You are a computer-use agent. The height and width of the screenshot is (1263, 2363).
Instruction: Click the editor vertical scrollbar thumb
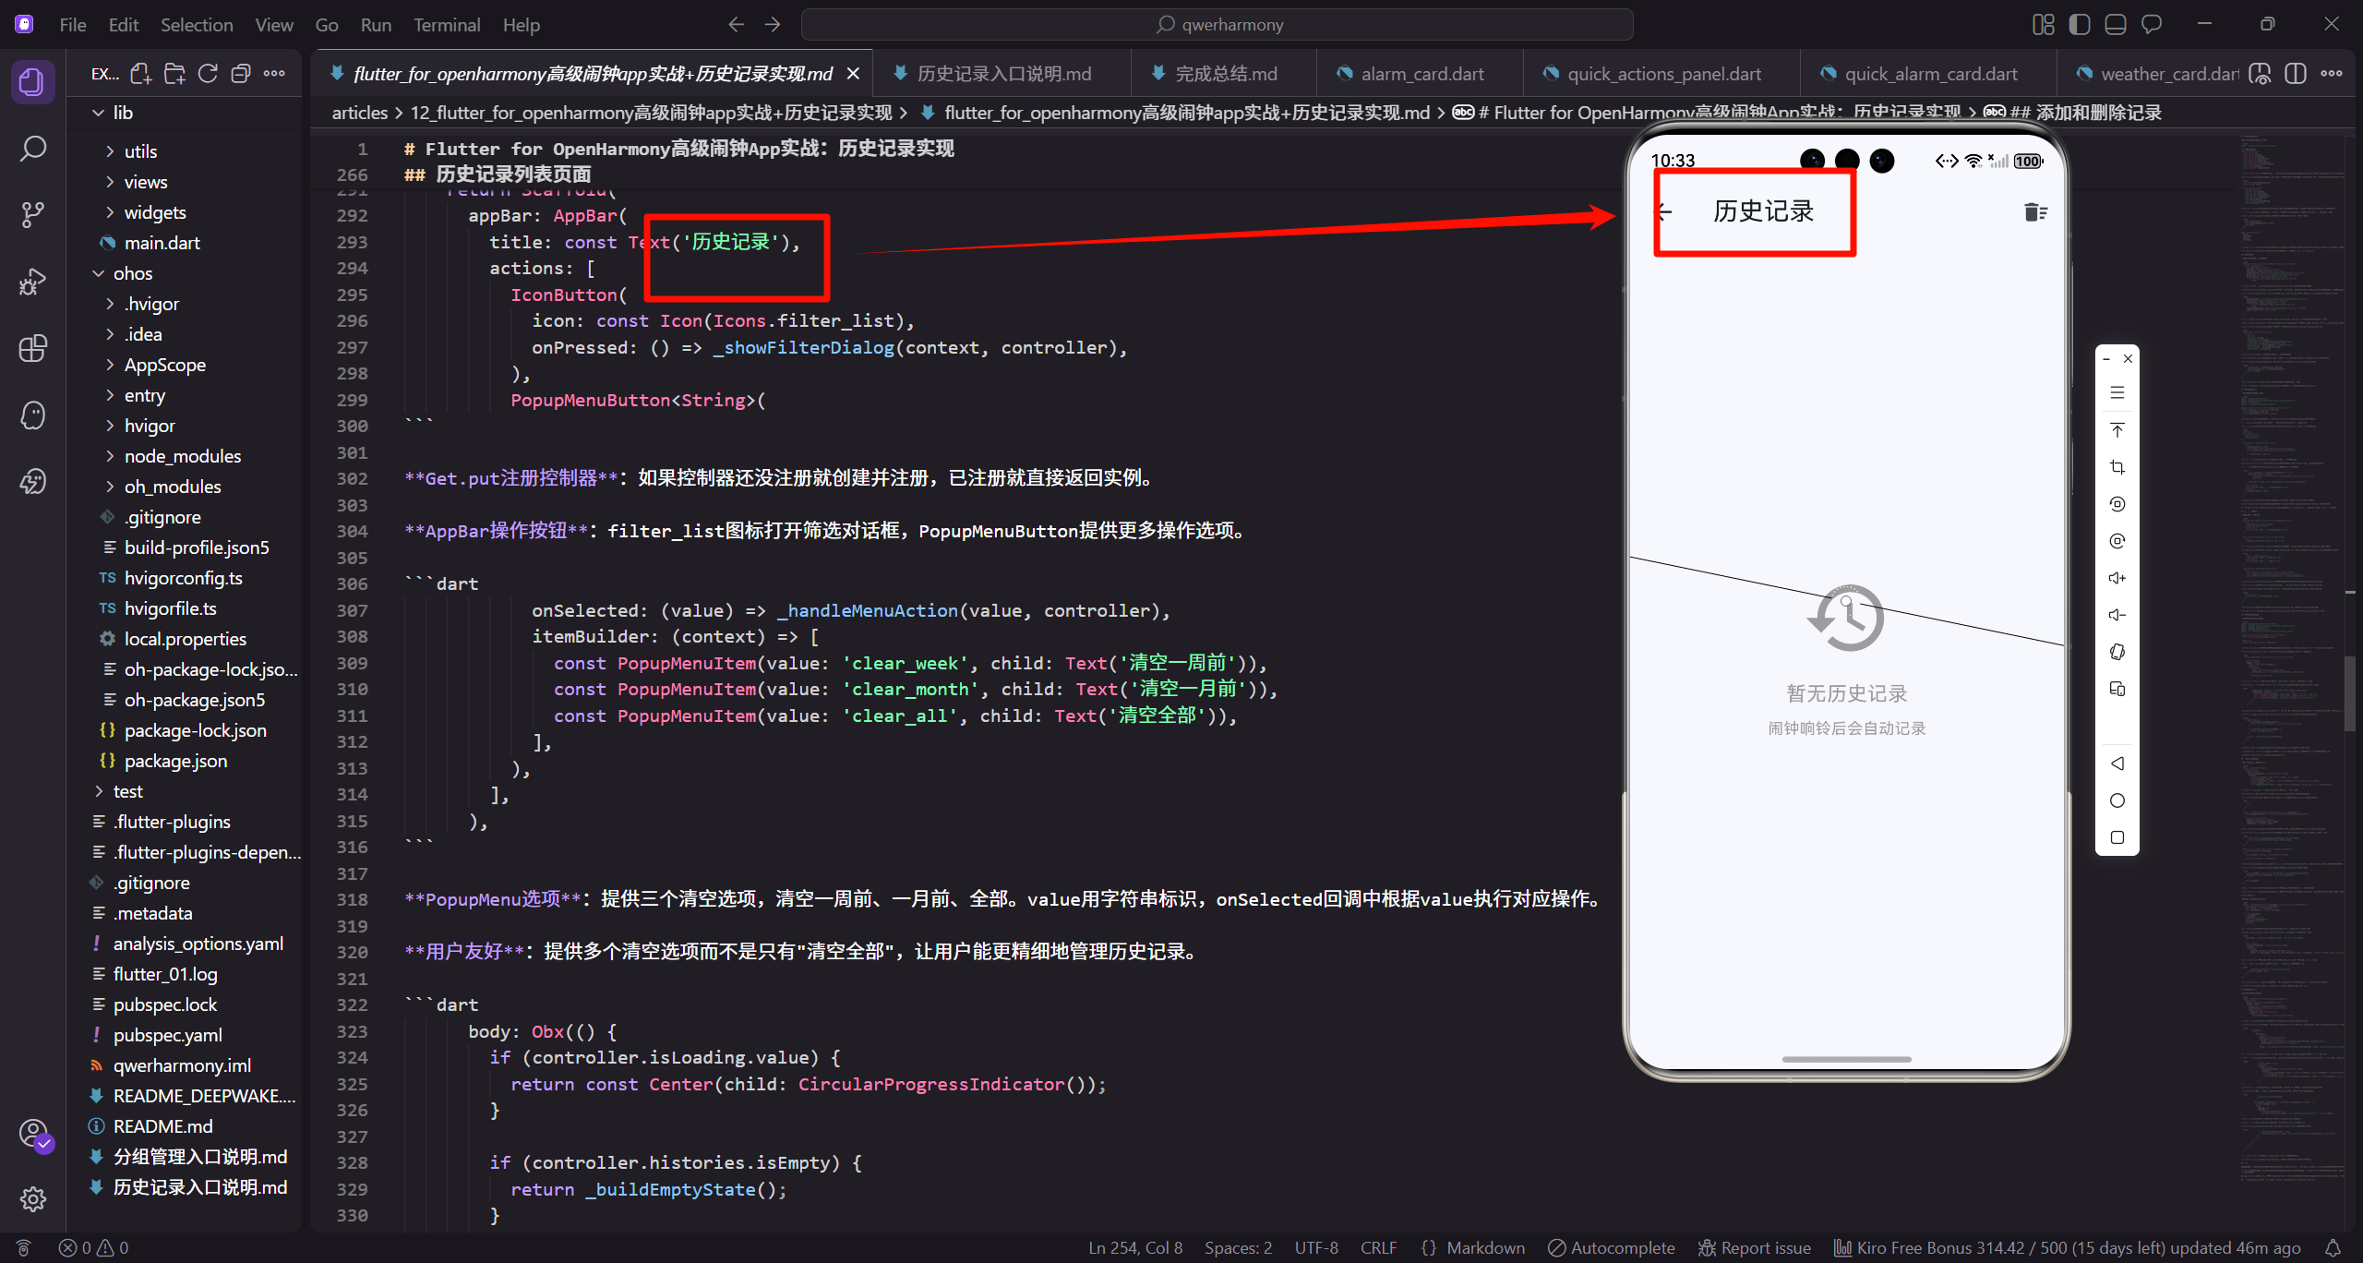click(x=2350, y=692)
